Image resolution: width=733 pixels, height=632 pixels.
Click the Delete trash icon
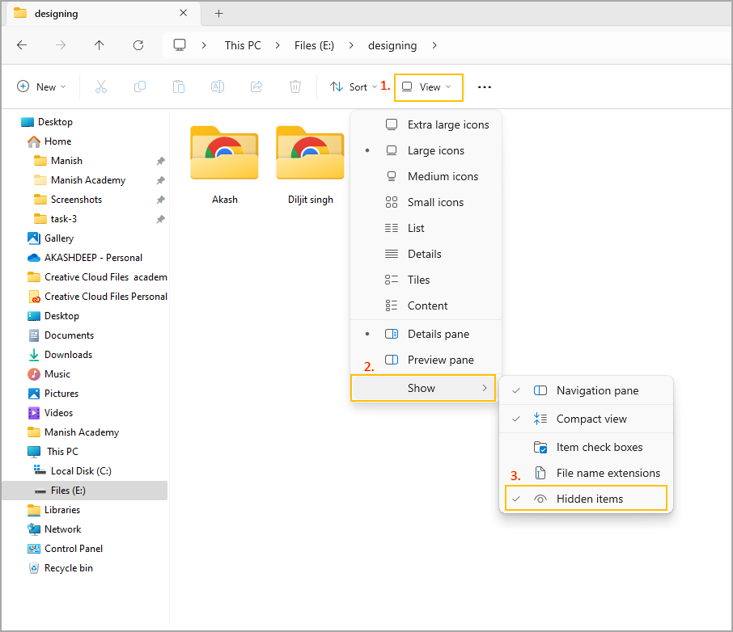295,87
